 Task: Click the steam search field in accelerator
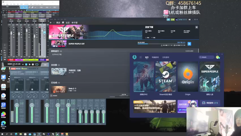pos(206,57)
